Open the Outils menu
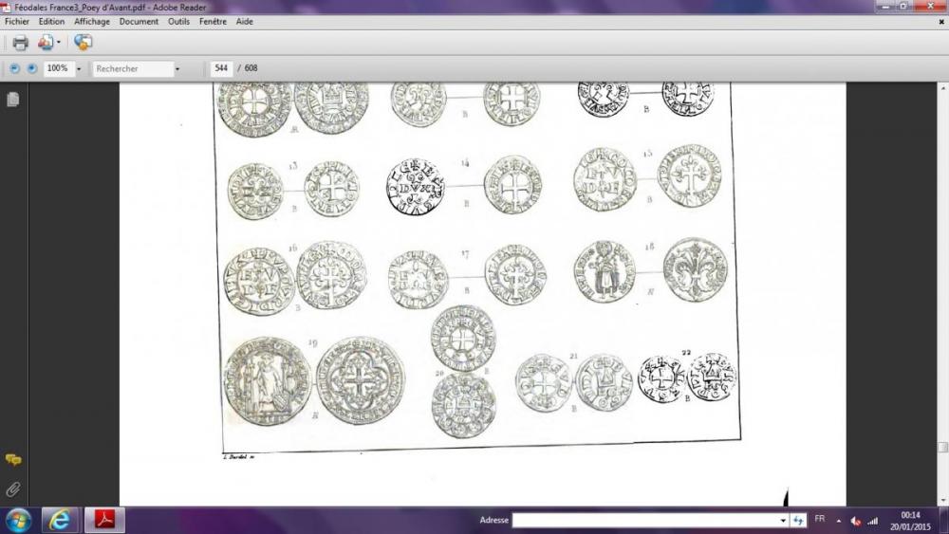The height and width of the screenshot is (534, 949). pyautogui.click(x=178, y=21)
